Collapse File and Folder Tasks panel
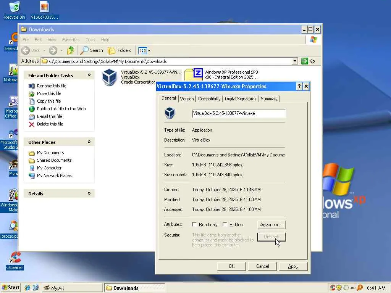 [x=89, y=75]
